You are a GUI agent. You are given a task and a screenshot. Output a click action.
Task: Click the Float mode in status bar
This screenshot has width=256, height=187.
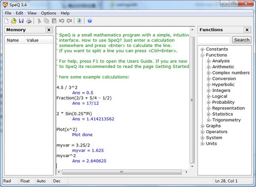(25, 181)
